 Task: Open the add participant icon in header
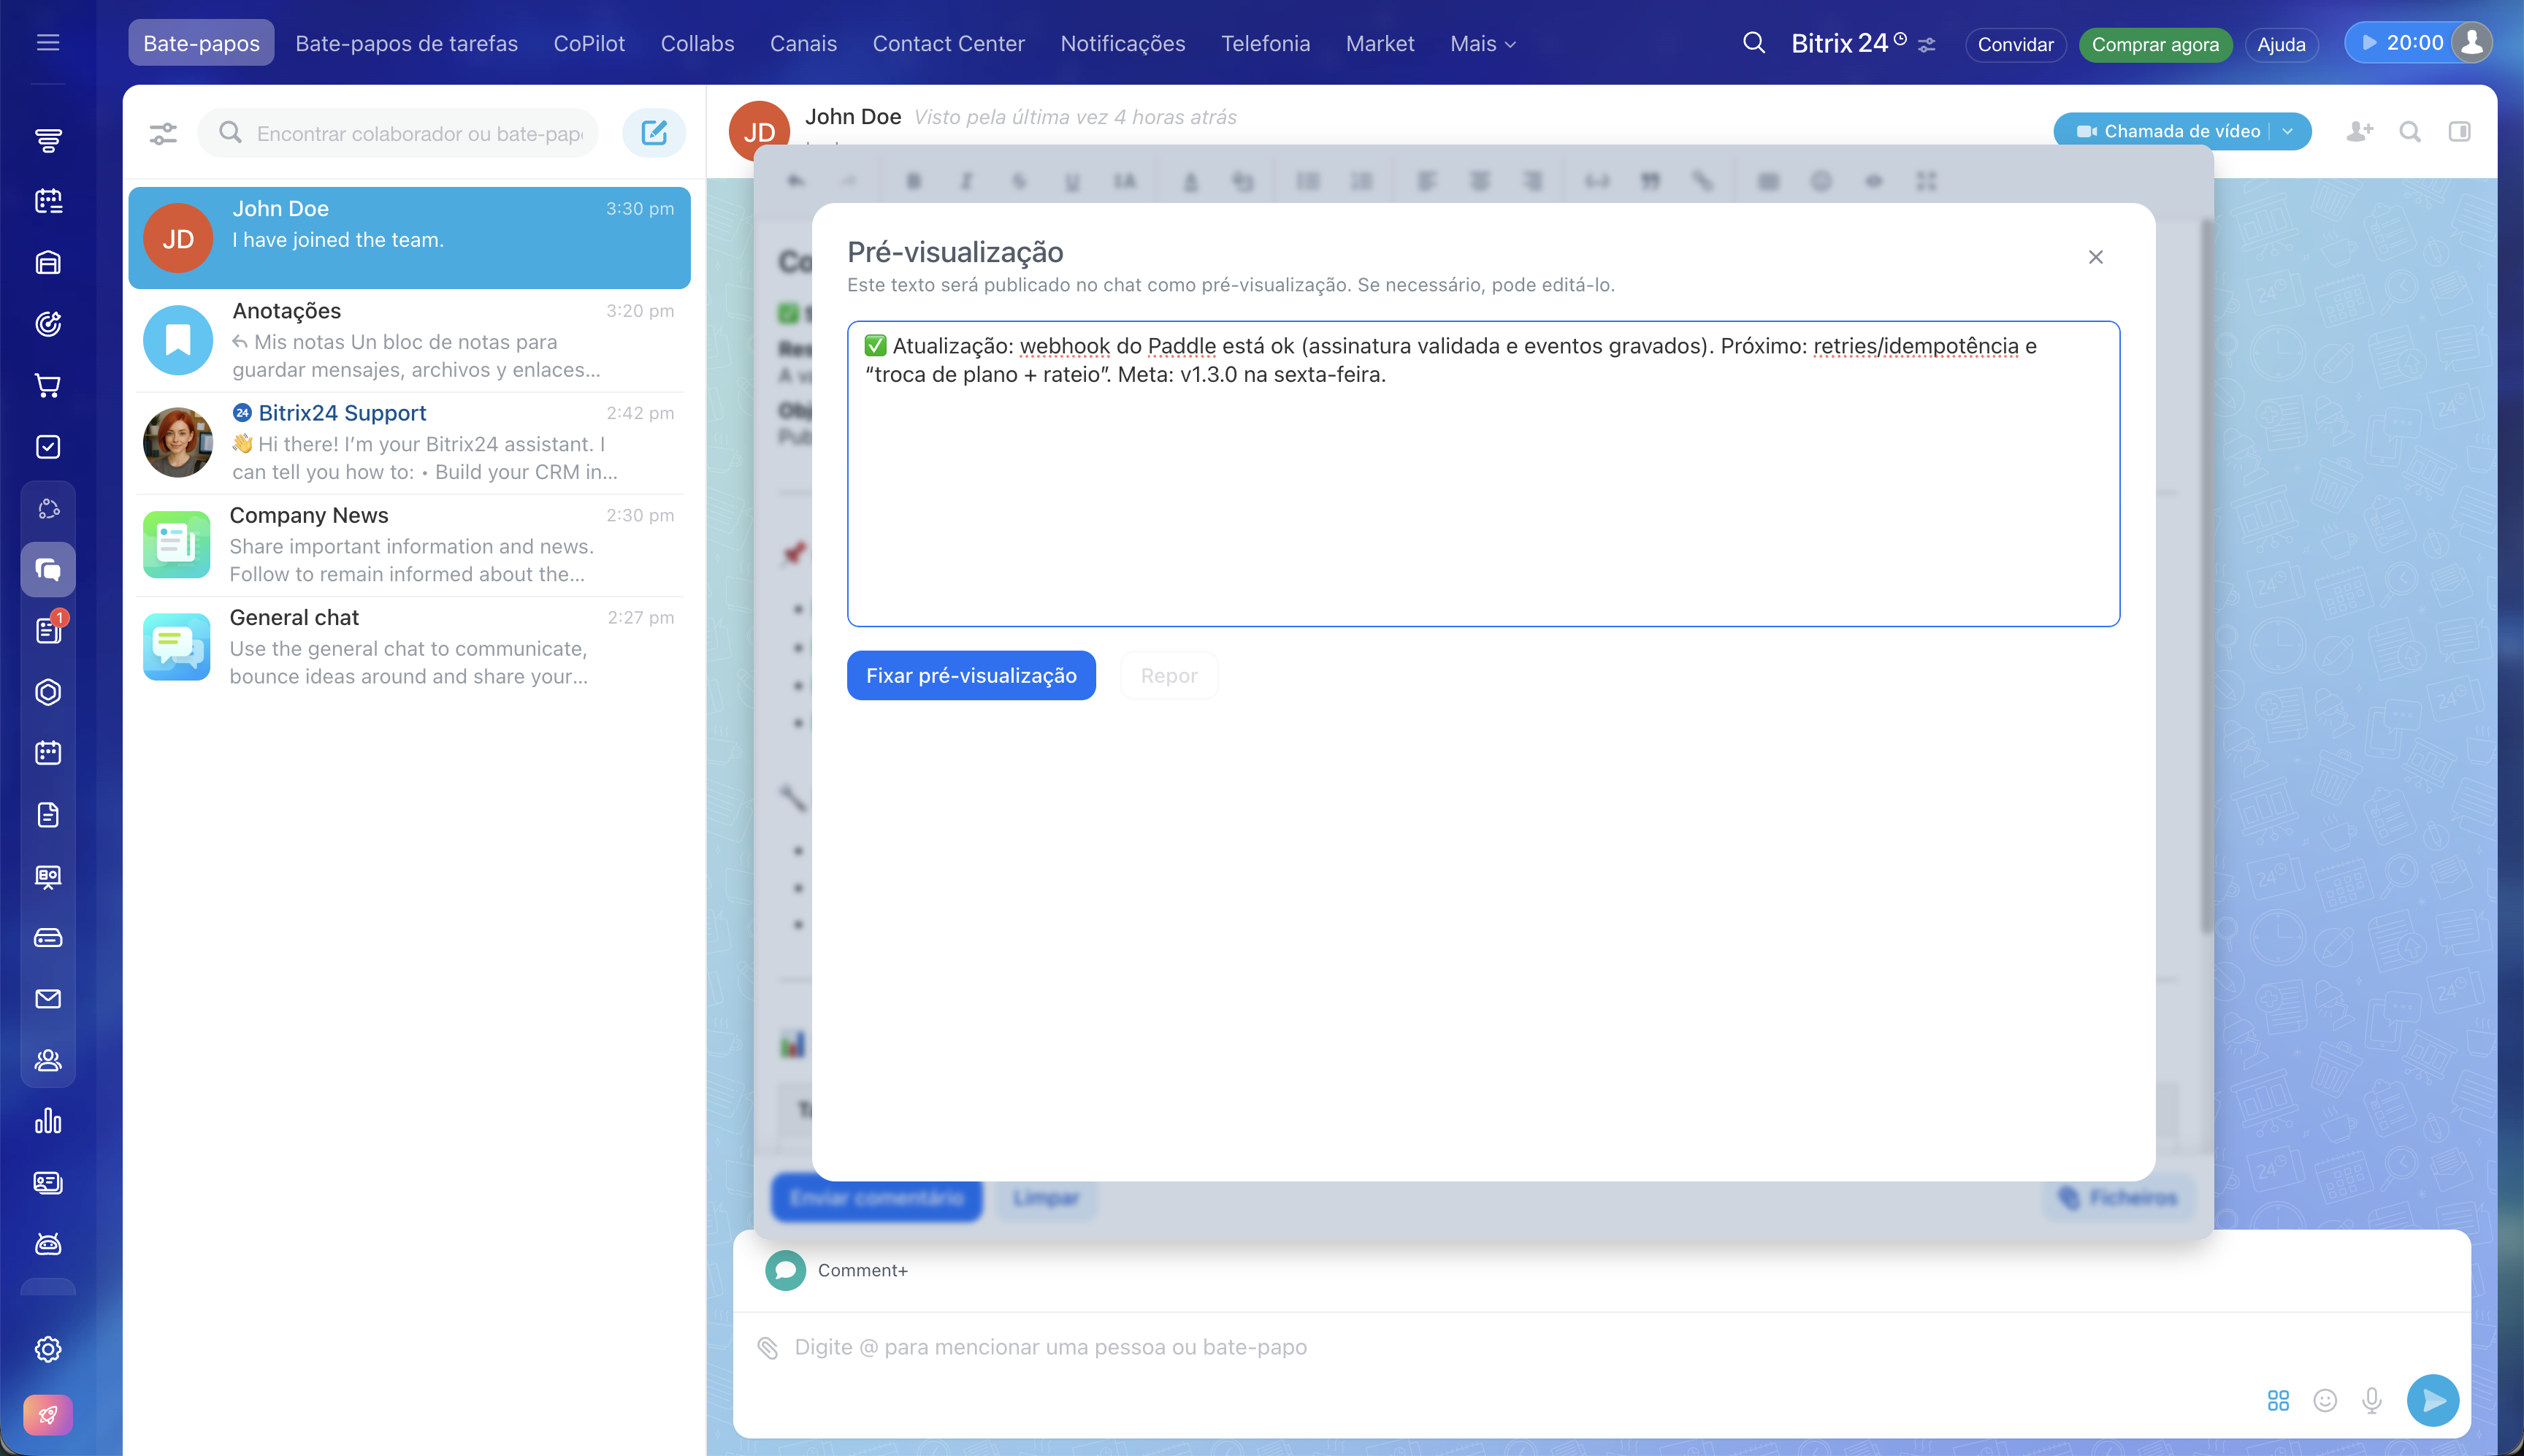2359,132
